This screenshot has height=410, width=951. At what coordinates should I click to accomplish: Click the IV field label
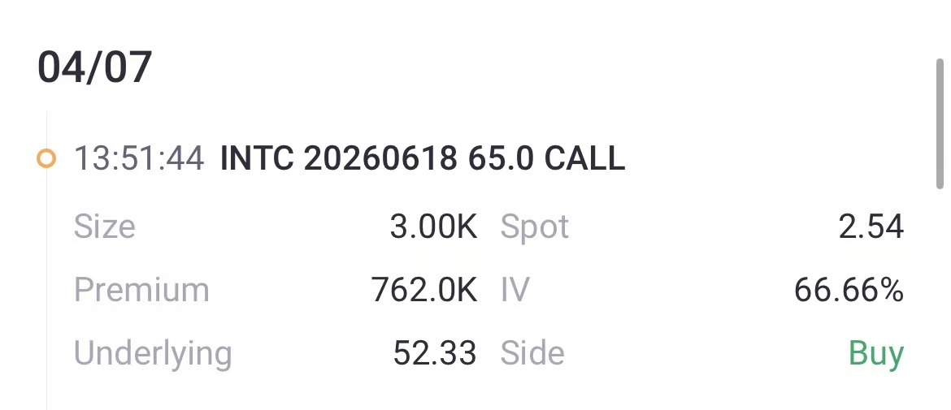515,290
